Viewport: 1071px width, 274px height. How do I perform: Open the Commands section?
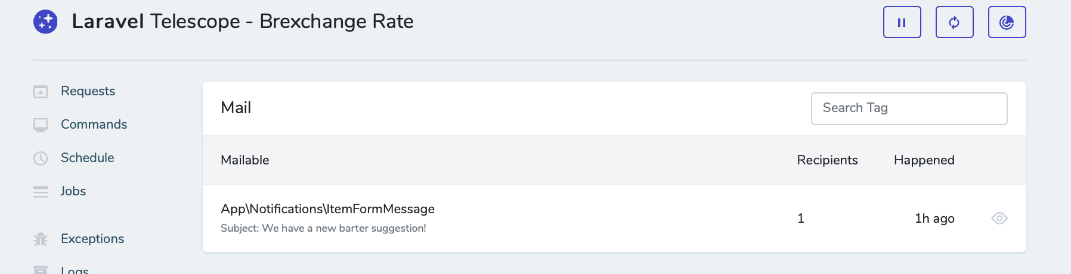94,124
